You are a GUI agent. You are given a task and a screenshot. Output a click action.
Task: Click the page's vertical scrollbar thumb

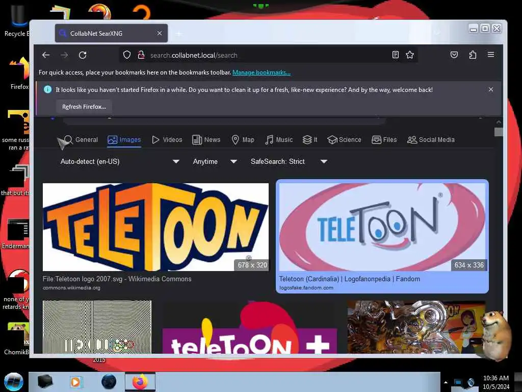pyautogui.click(x=499, y=132)
